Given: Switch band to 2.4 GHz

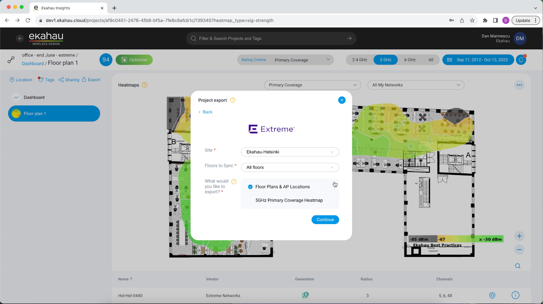Looking at the screenshot, I should click(359, 60).
